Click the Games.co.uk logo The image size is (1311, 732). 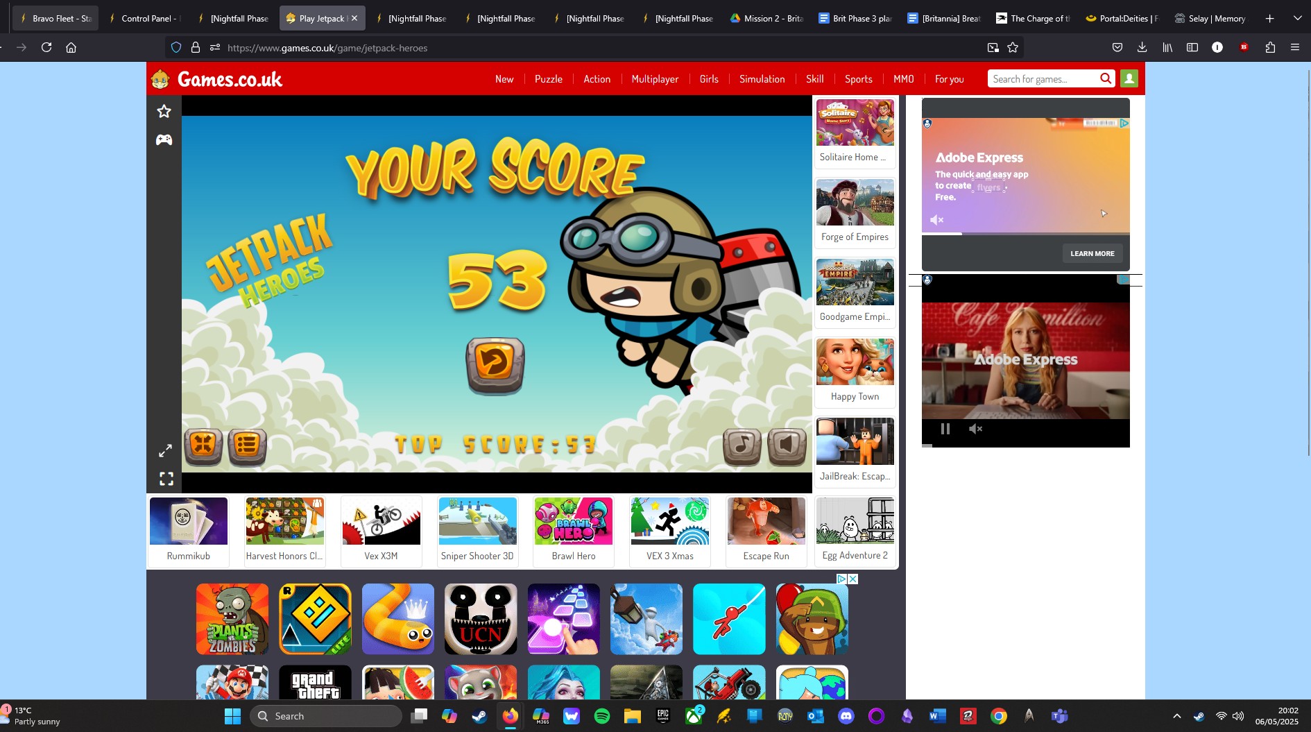(216, 79)
